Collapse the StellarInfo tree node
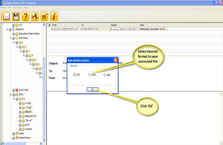223x145 pixels. [7, 29]
